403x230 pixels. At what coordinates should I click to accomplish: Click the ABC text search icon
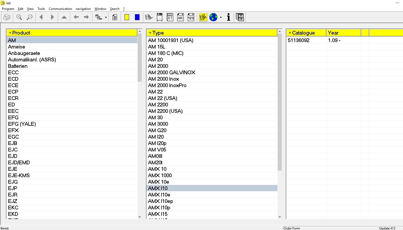(x=180, y=17)
